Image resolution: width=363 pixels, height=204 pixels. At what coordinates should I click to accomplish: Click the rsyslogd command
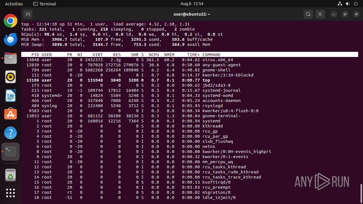[212, 106]
